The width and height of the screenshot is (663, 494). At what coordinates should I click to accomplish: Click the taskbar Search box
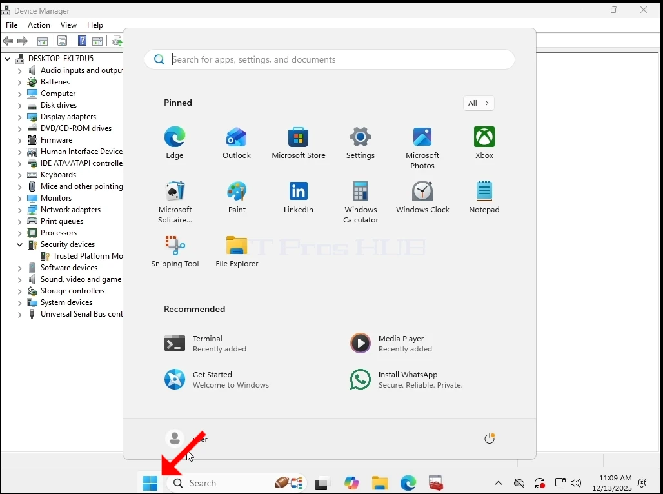(x=236, y=483)
